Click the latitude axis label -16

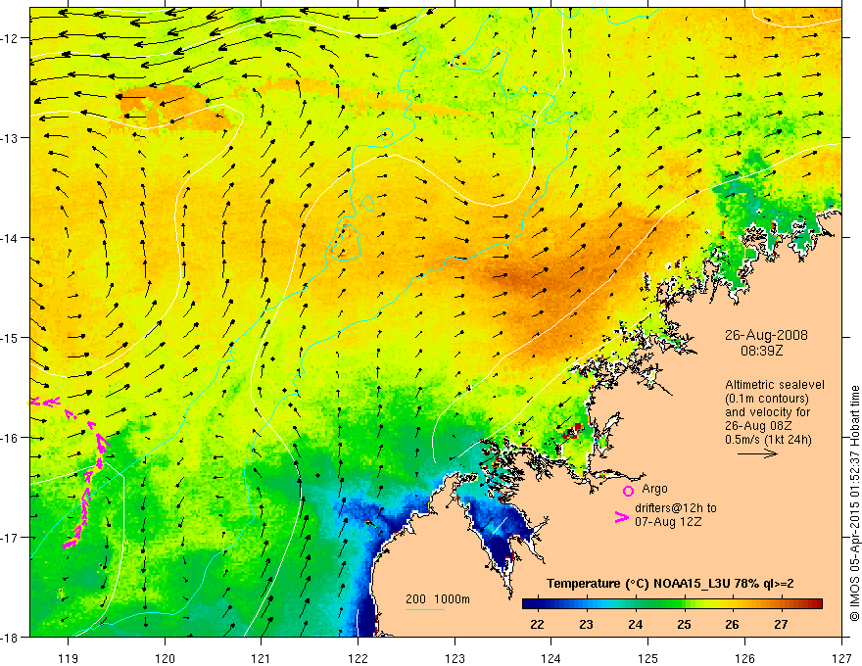pyautogui.click(x=11, y=438)
